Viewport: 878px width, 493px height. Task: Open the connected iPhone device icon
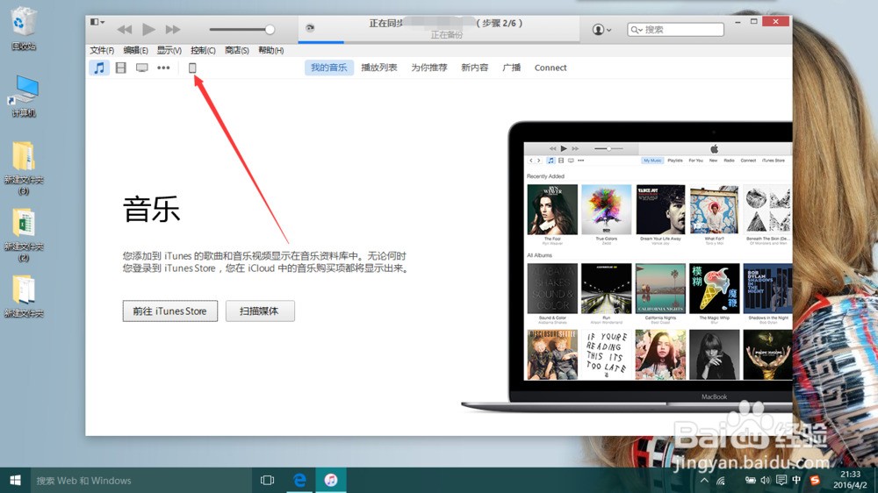tap(192, 68)
